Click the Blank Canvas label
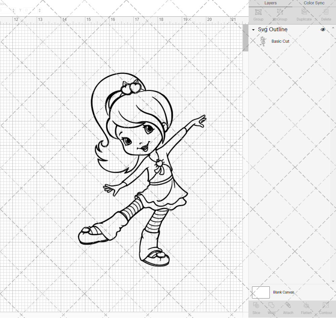The image size is (336, 318). coord(284,292)
